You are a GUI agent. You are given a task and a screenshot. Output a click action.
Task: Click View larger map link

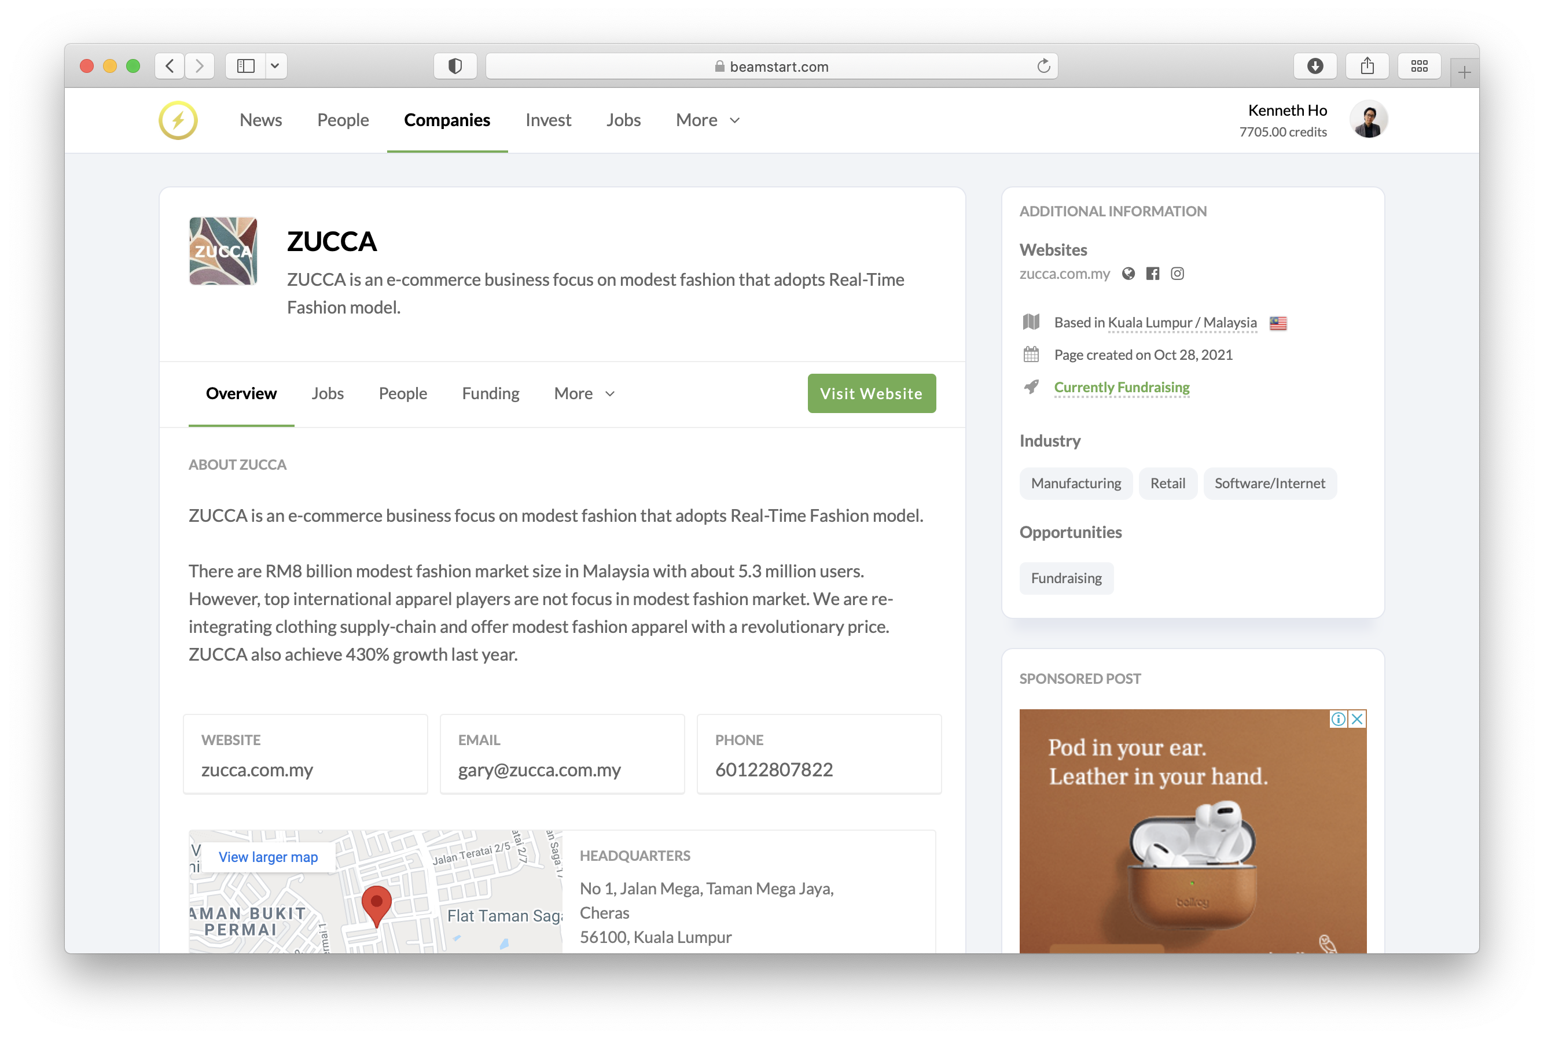269,857
